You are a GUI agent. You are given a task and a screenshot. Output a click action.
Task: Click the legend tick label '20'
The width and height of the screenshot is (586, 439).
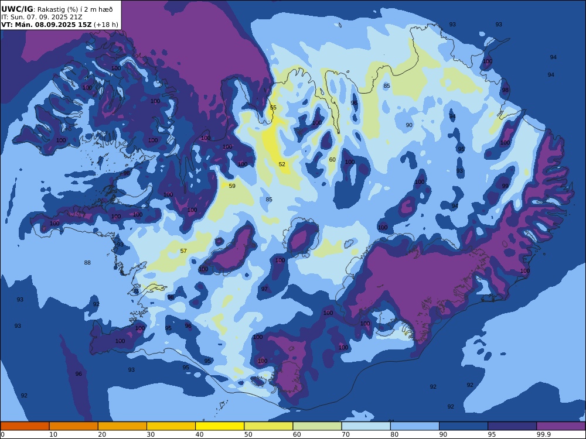102,434
